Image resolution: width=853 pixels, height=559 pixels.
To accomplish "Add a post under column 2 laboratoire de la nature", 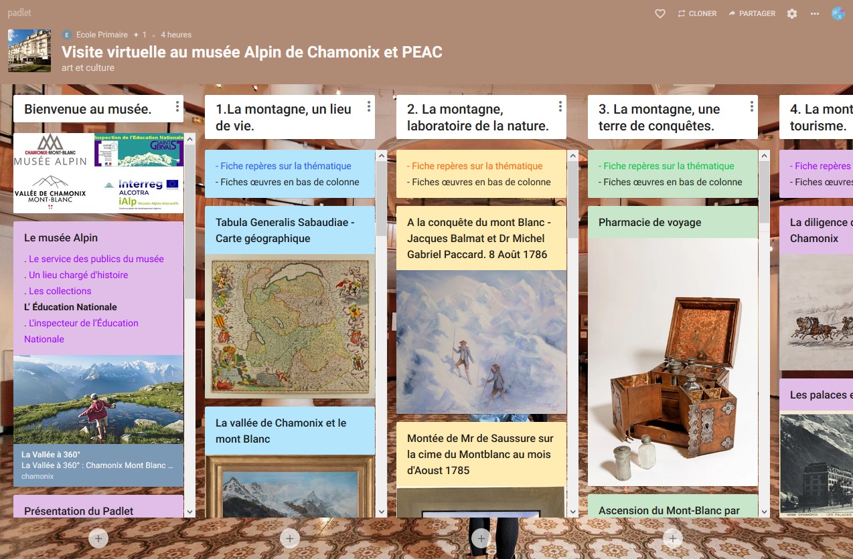I will click(x=481, y=538).
